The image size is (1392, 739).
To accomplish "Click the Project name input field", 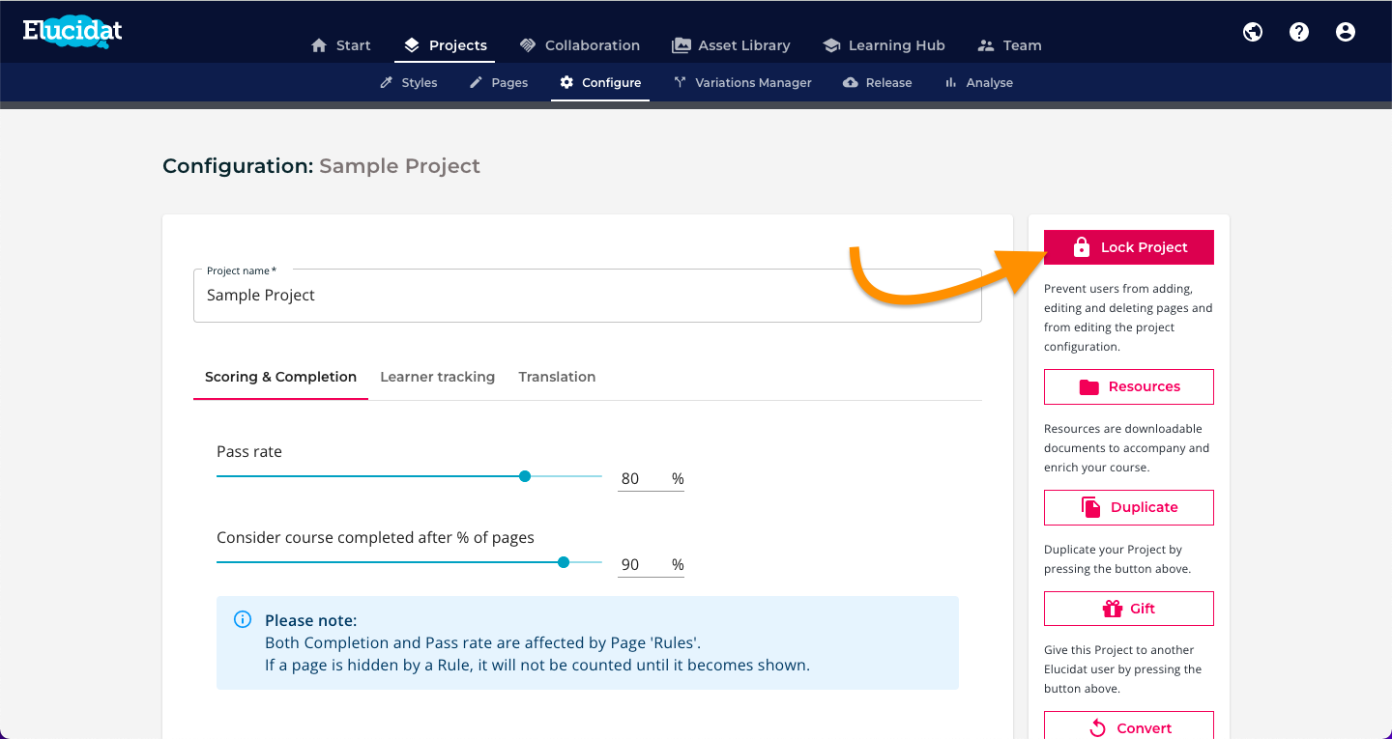I will coord(588,296).
